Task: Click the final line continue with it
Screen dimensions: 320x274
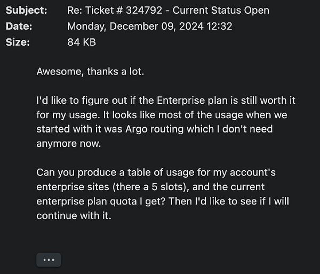Action: coord(74,215)
